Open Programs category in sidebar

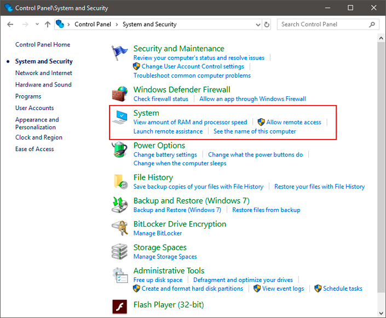coord(28,96)
